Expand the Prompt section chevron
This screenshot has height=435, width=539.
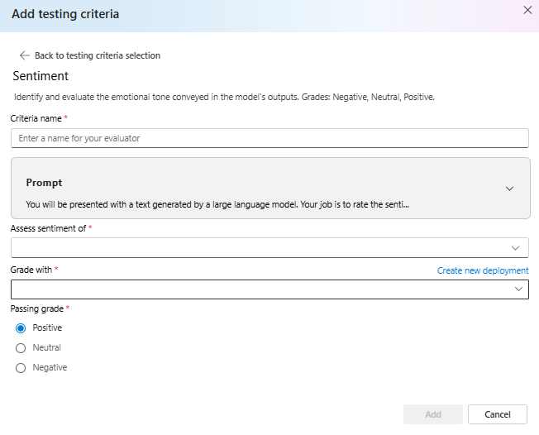509,189
